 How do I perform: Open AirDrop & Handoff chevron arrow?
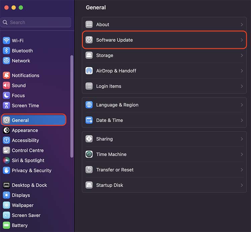coord(242,71)
